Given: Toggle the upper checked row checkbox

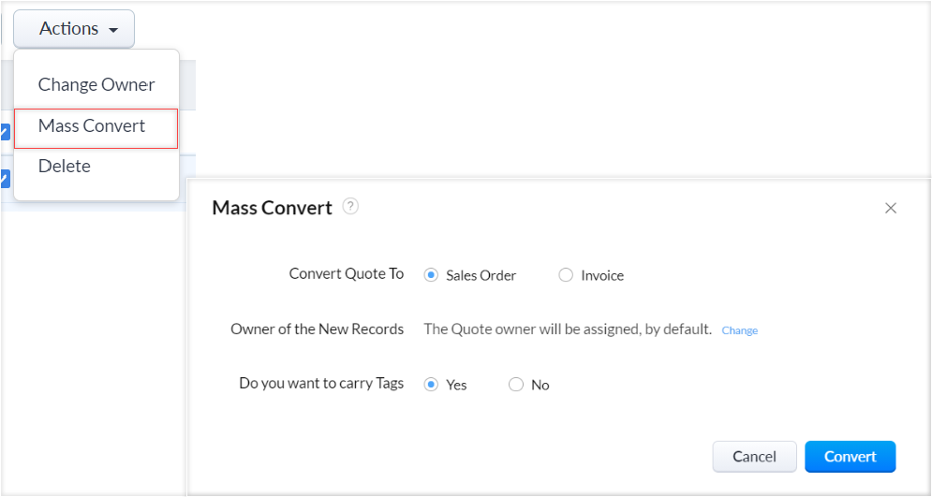Looking at the screenshot, I should (5, 132).
